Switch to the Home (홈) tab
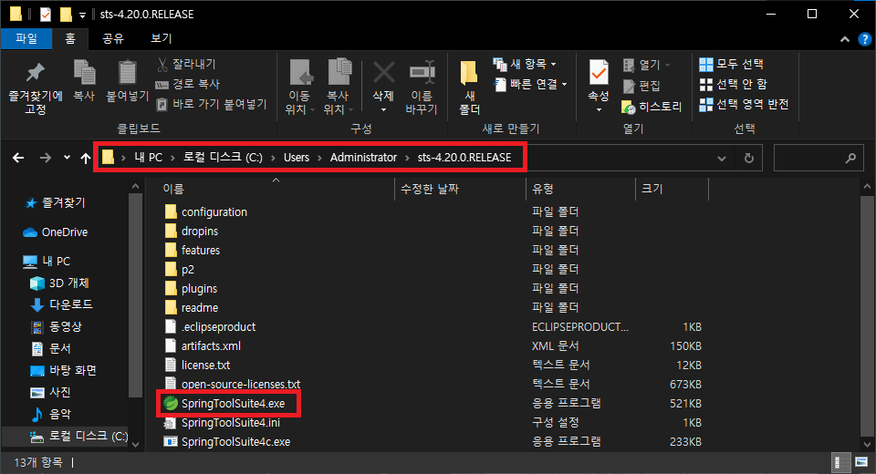The image size is (876, 474). (x=70, y=38)
